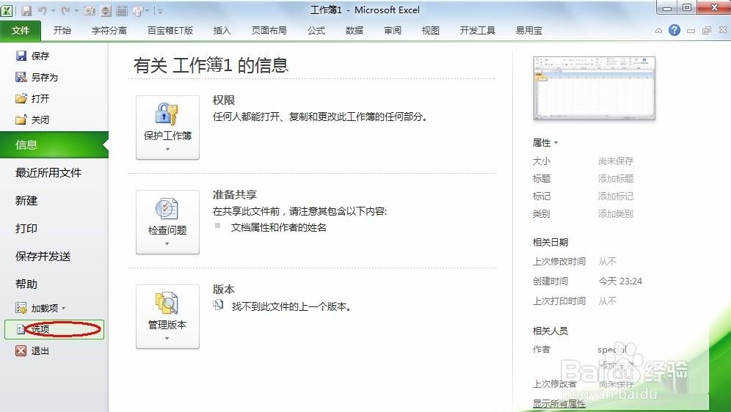Click the stacked documents icon in Quick Access Toolbar
The height and width of the screenshot is (412, 731).
pyautogui.click(x=138, y=10)
